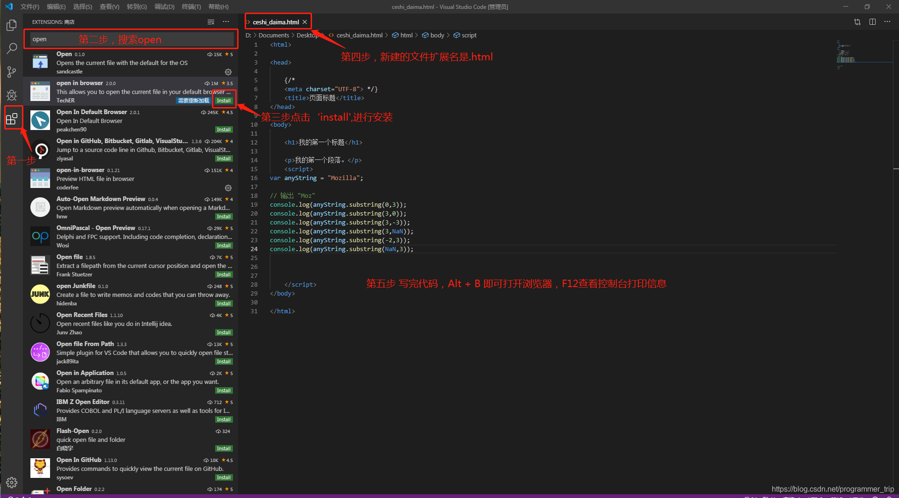
Task: Open the open-in-browser 0.1.21 extension title
Action: click(80, 170)
